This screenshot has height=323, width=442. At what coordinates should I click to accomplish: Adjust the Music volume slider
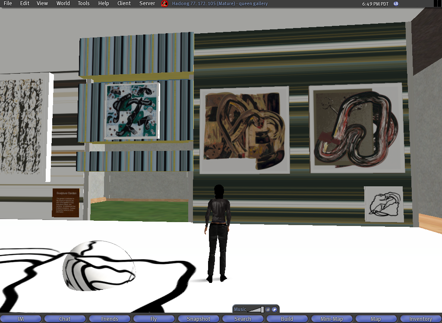coord(256,310)
